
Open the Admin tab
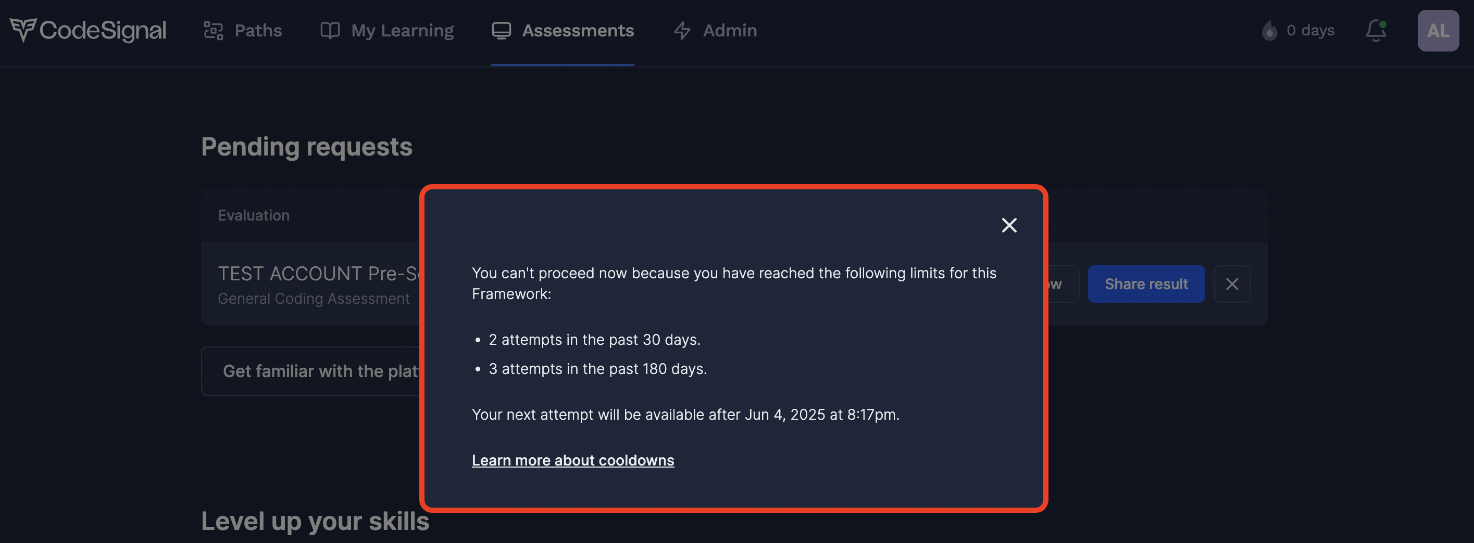pyautogui.click(x=730, y=30)
